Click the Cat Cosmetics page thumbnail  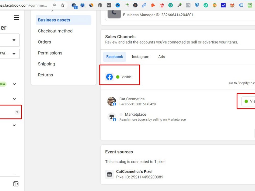(112, 101)
